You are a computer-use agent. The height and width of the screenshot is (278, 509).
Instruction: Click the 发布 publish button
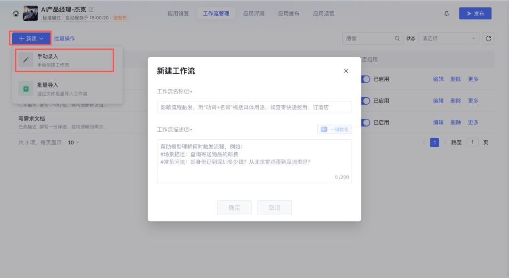[475, 13]
